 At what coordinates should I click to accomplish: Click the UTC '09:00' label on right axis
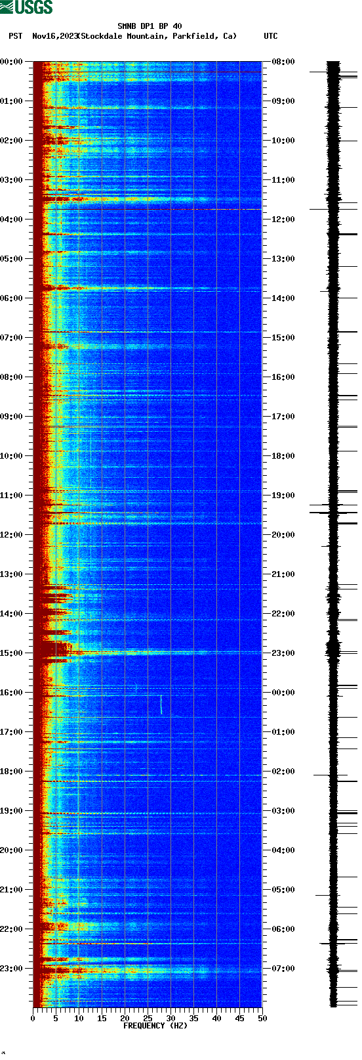tap(283, 101)
